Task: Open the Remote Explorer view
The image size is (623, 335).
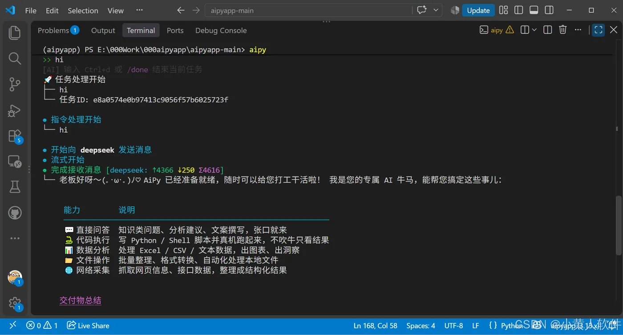Action: coord(15,161)
